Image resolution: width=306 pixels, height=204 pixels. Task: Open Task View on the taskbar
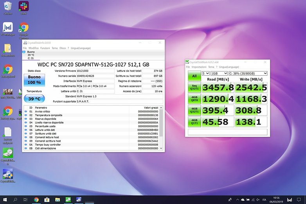25,200
